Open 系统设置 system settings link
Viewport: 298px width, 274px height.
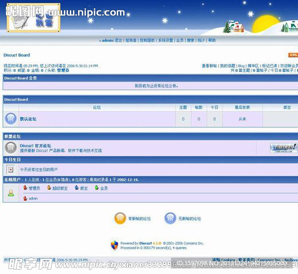pyautogui.click(x=165, y=41)
